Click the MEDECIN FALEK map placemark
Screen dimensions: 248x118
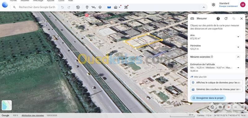[87, 15]
